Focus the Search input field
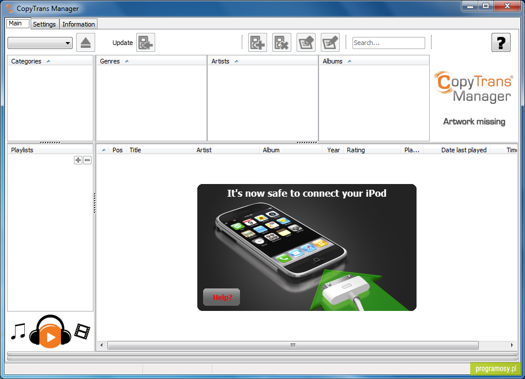Image resolution: width=525 pixels, height=379 pixels. (x=389, y=43)
